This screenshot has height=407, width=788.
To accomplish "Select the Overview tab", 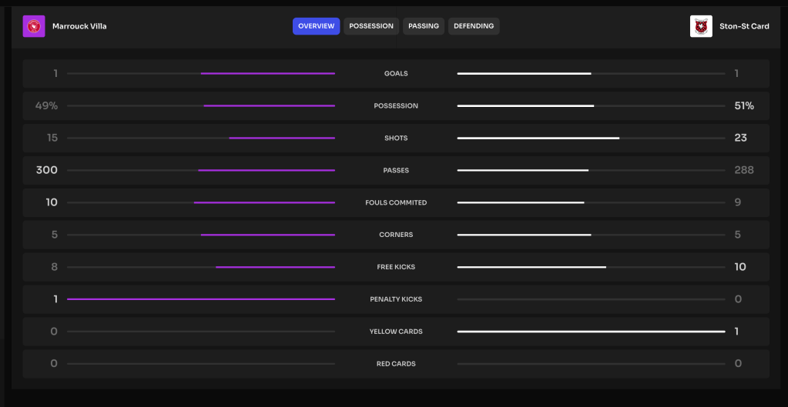I will (x=316, y=26).
